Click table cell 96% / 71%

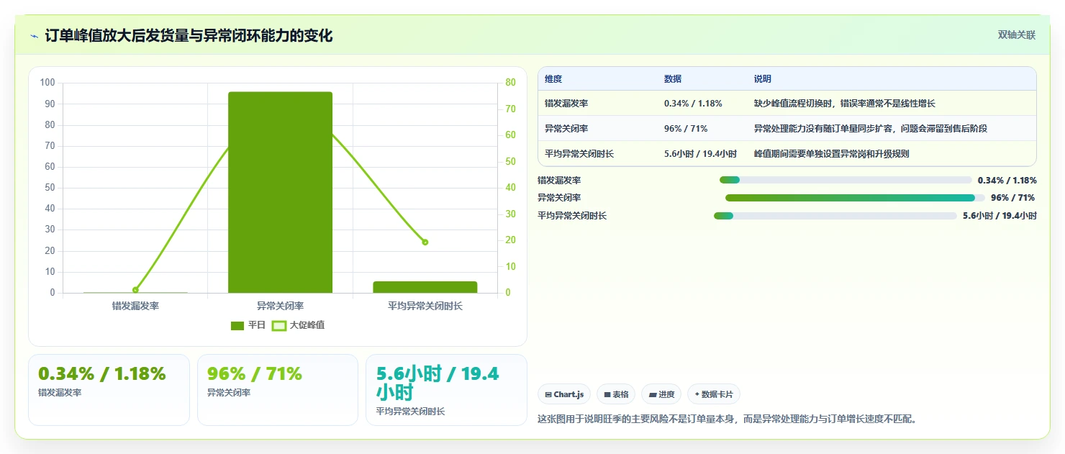pyautogui.click(x=686, y=129)
